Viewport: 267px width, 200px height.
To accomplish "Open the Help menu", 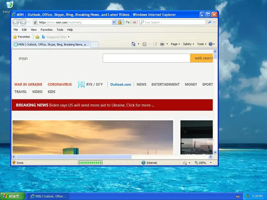I will point(70,30).
